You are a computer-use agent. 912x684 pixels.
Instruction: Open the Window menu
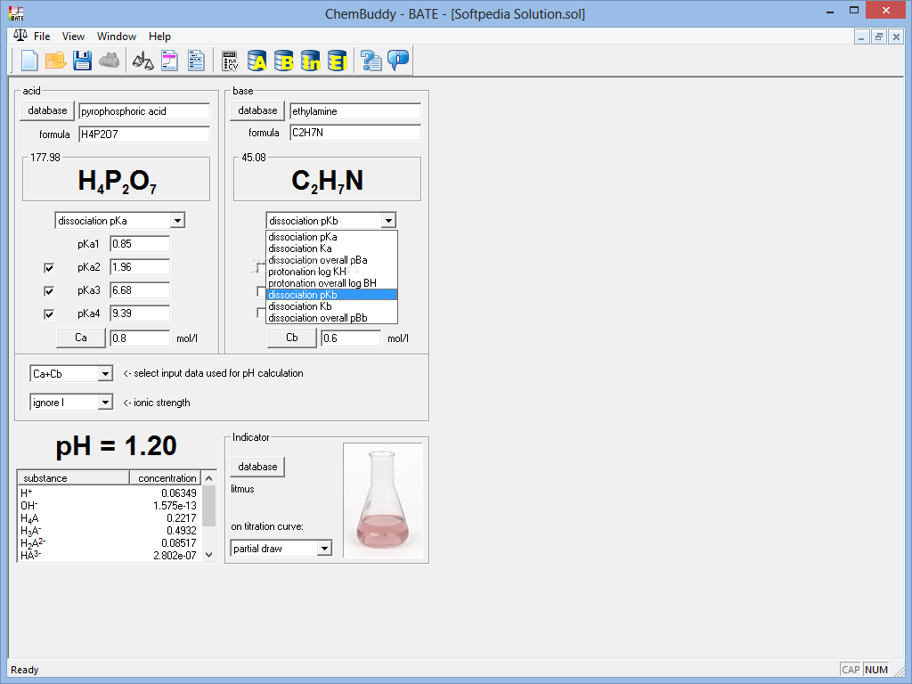pos(117,36)
